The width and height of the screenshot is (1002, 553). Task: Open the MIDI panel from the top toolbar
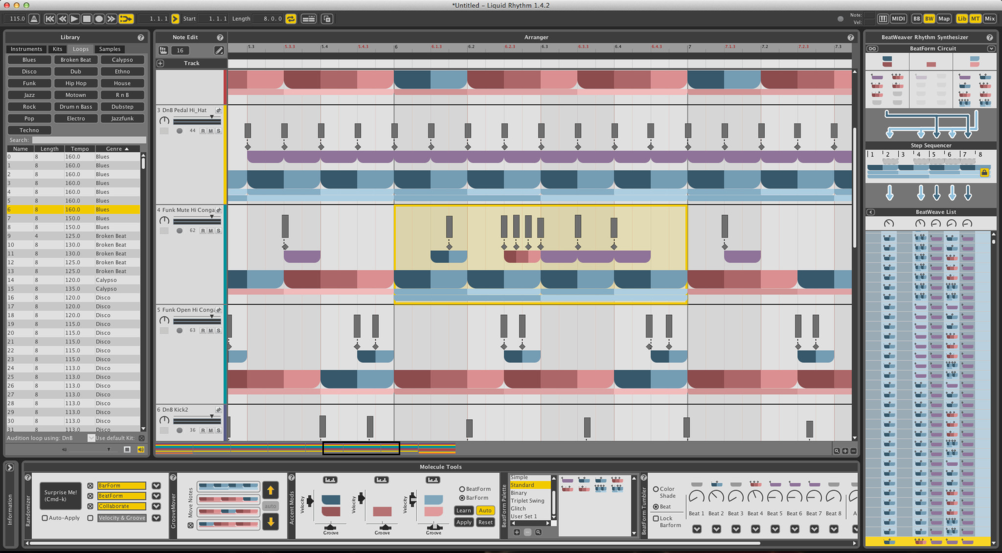899,19
